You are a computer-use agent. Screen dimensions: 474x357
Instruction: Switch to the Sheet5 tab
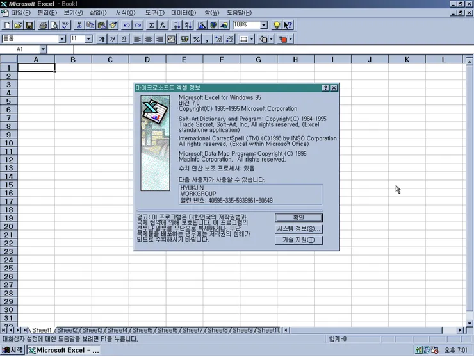[142, 330]
